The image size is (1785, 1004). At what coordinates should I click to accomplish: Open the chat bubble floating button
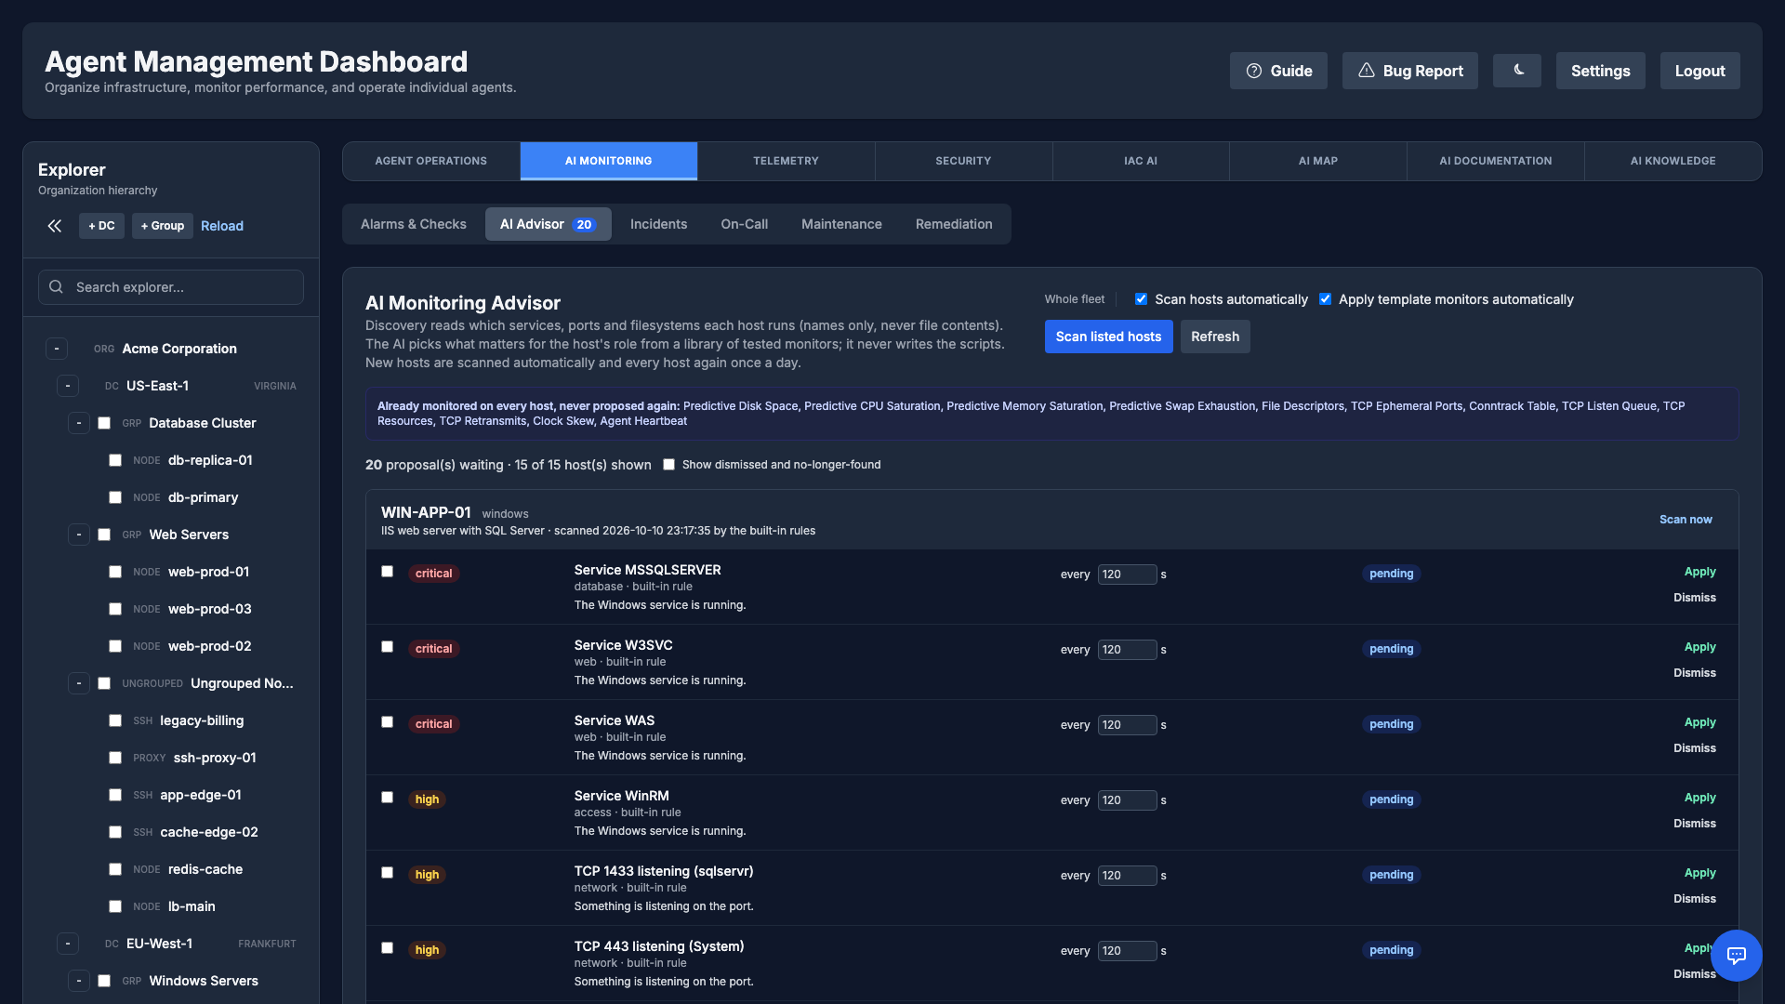pyautogui.click(x=1736, y=955)
